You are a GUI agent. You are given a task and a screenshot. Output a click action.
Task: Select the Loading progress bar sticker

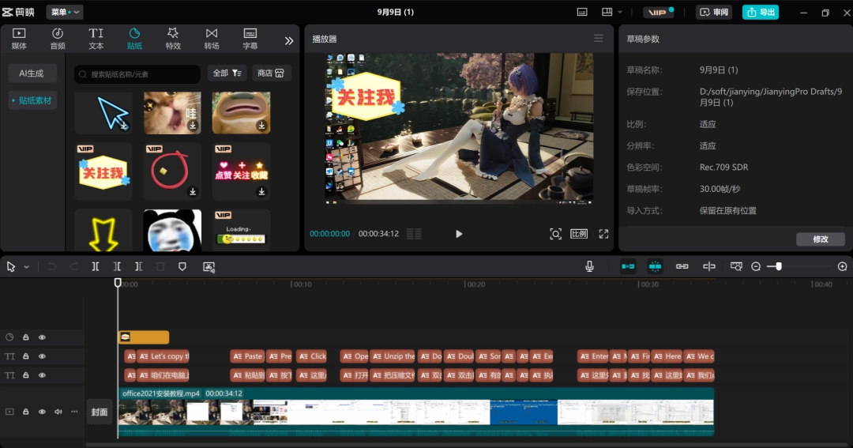tap(242, 230)
